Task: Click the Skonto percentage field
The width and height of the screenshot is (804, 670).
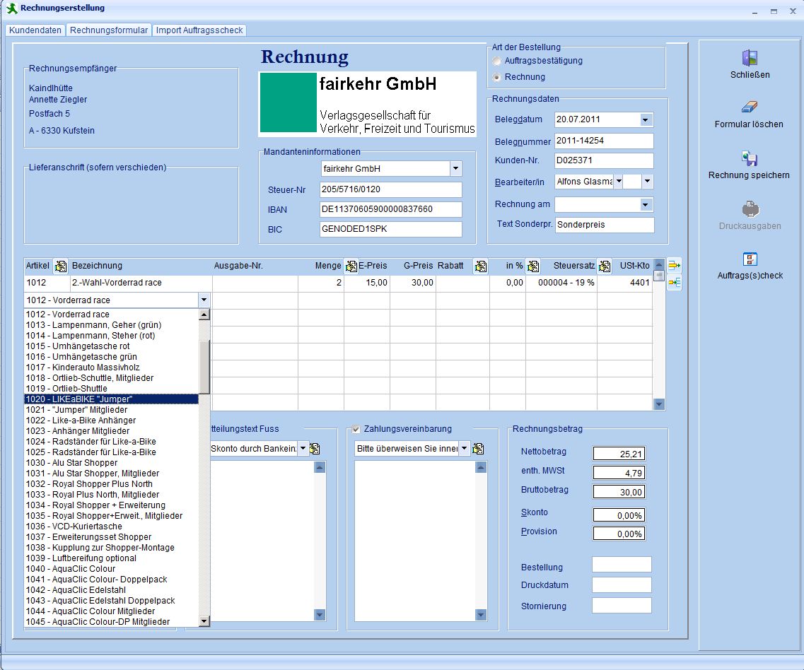Action: [x=619, y=515]
